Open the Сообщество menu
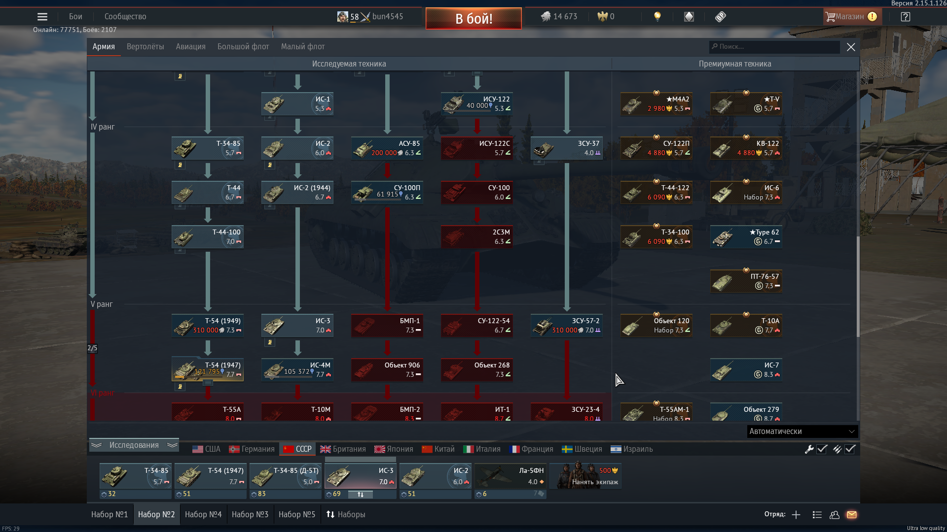The width and height of the screenshot is (947, 532). point(125,17)
